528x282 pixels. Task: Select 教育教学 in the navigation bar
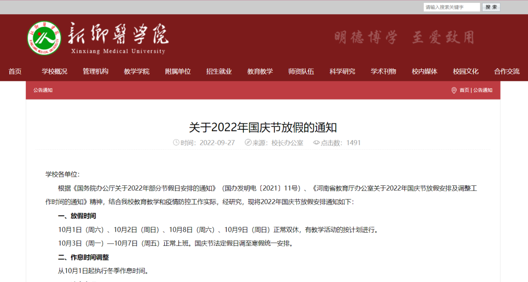(260, 71)
